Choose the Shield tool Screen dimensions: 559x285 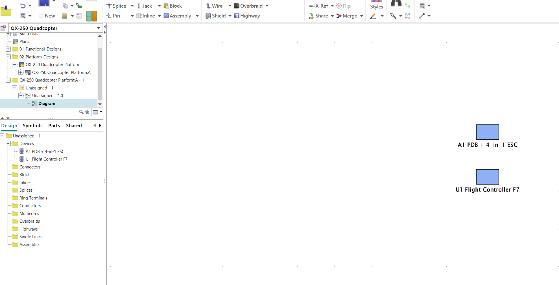click(216, 16)
